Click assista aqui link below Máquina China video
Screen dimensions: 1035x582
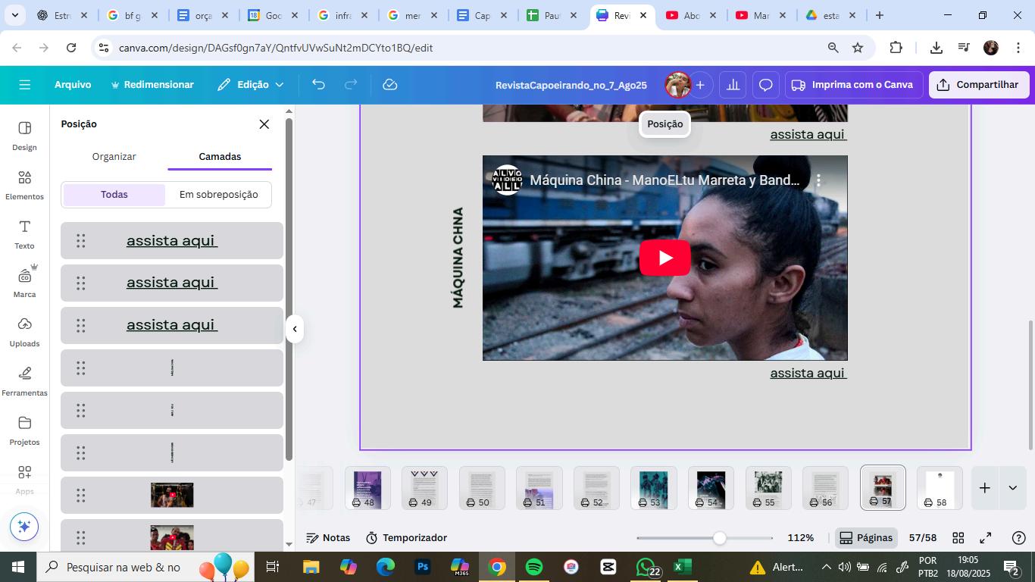(x=808, y=373)
